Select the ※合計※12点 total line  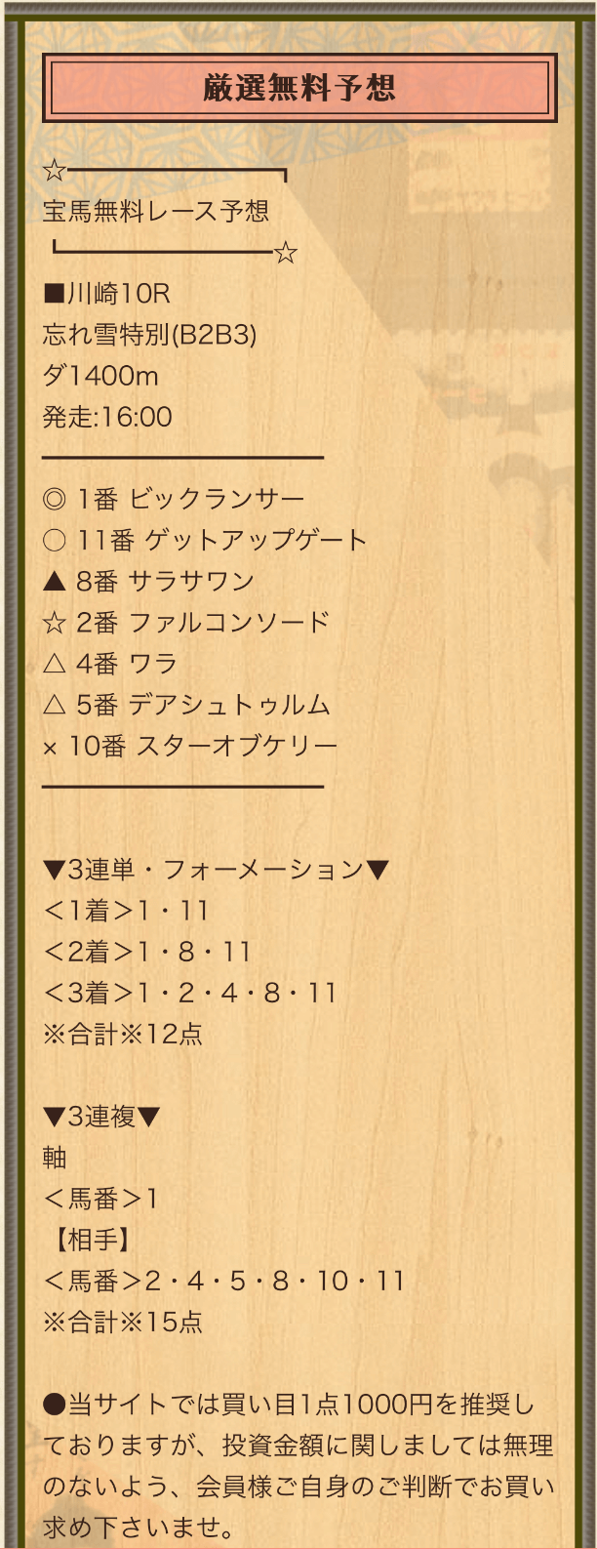tap(123, 1034)
